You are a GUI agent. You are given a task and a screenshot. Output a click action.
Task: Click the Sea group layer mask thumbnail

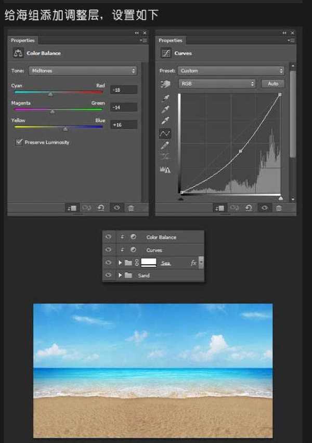[x=149, y=263]
